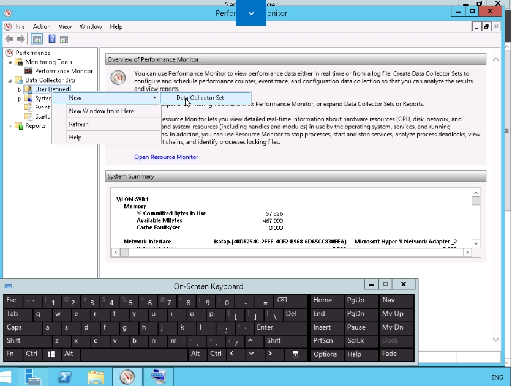Toggle the left Alt key
512x386 pixels.
[x=70, y=354]
